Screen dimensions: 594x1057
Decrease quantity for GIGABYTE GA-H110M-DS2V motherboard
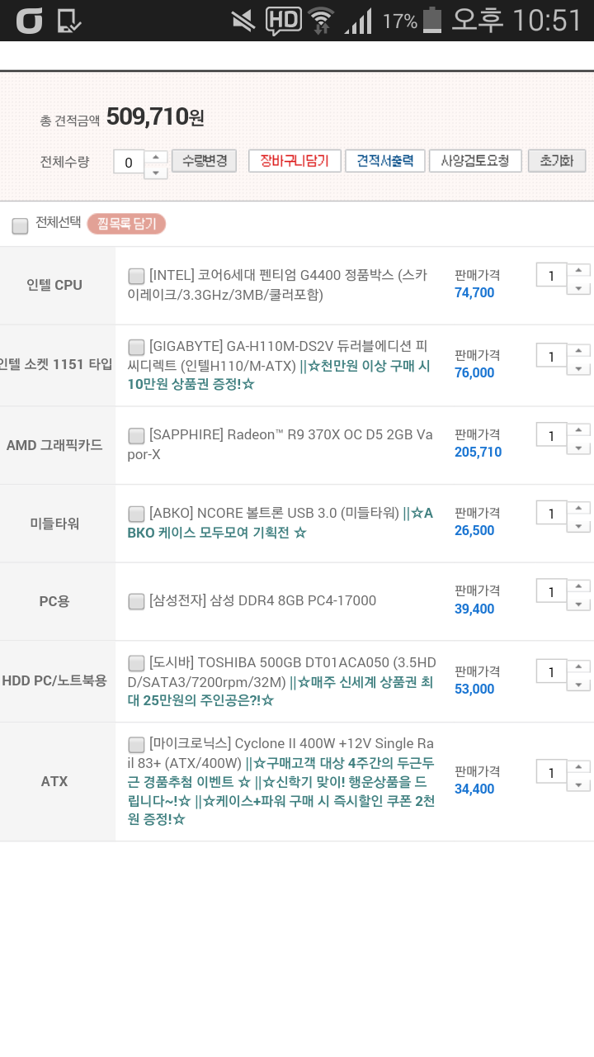[578, 368]
